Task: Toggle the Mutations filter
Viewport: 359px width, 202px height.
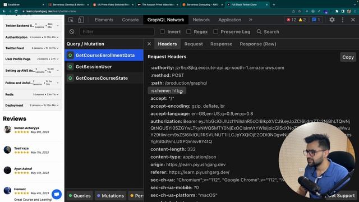Action: point(111,196)
